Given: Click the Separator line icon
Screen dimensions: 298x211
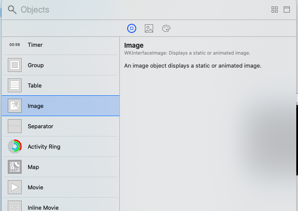Looking at the screenshot, I should tap(15, 126).
